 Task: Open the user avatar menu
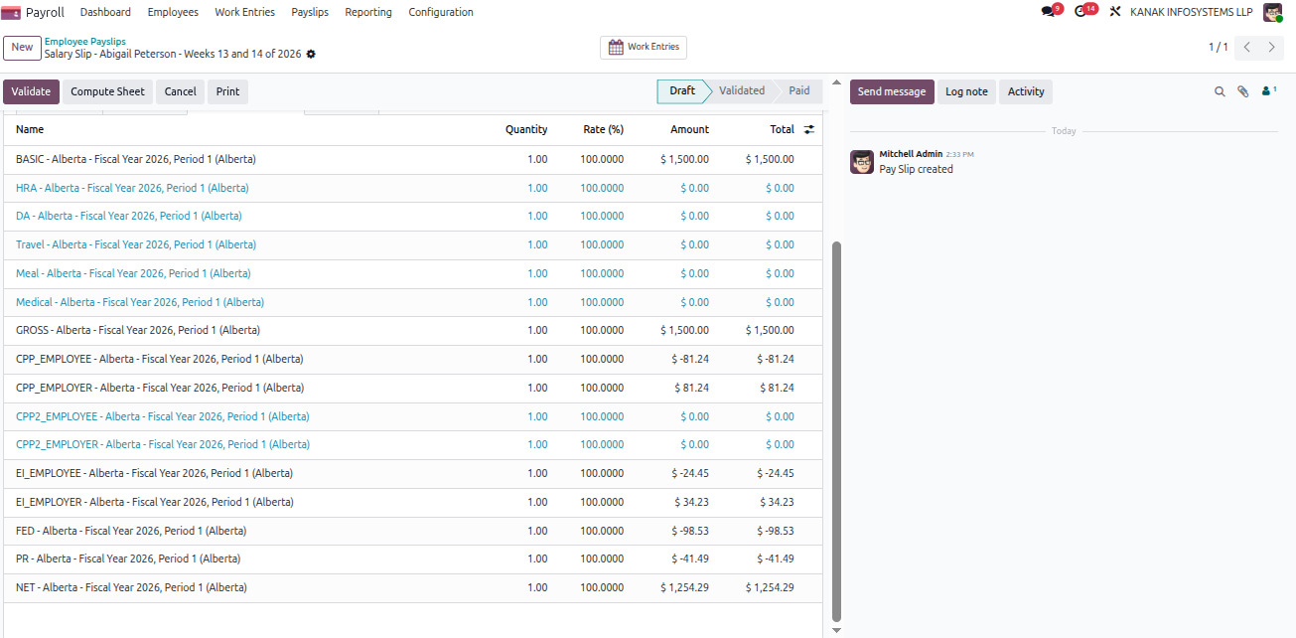click(x=1272, y=12)
